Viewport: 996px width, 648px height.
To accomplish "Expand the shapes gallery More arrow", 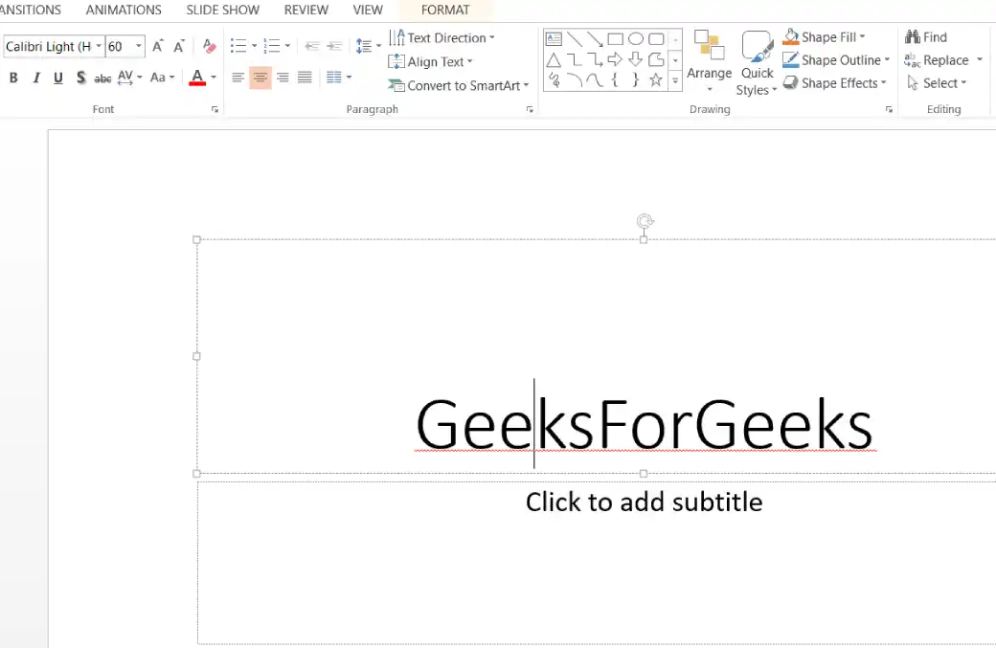I will [x=675, y=80].
